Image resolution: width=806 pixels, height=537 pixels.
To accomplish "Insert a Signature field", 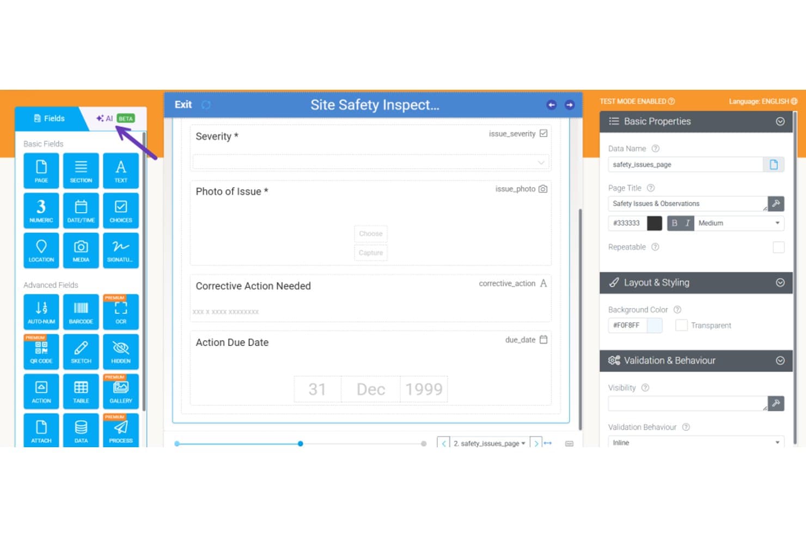I will point(121,250).
